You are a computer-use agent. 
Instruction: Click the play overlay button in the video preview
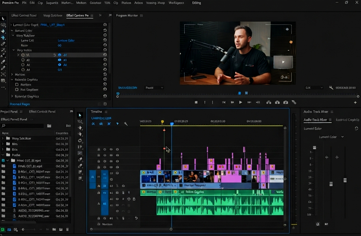click(x=283, y=62)
